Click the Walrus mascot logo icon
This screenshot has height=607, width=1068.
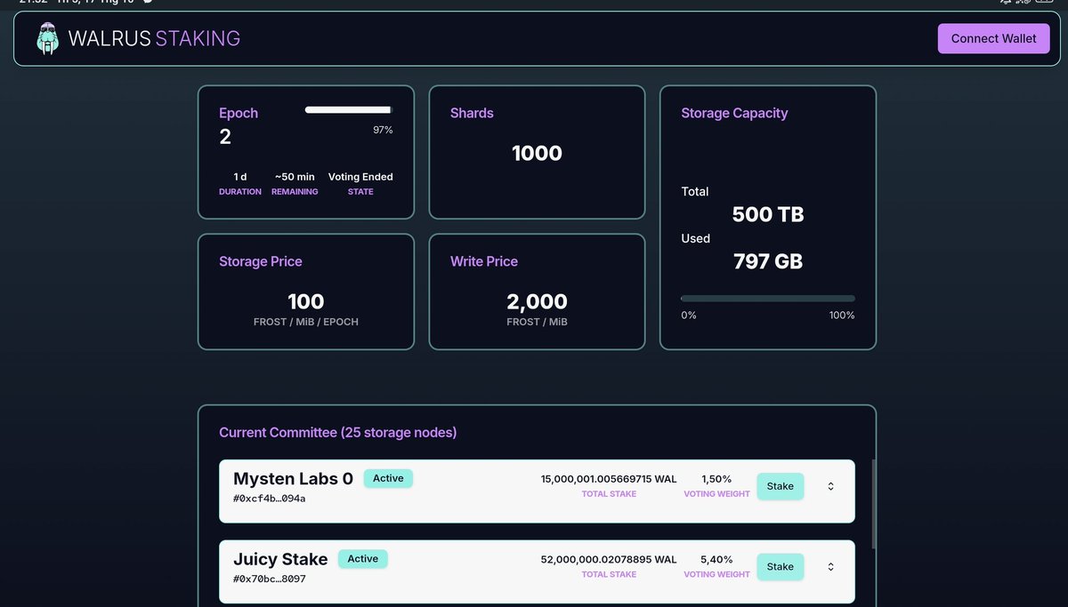pyautogui.click(x=46, y=38)
